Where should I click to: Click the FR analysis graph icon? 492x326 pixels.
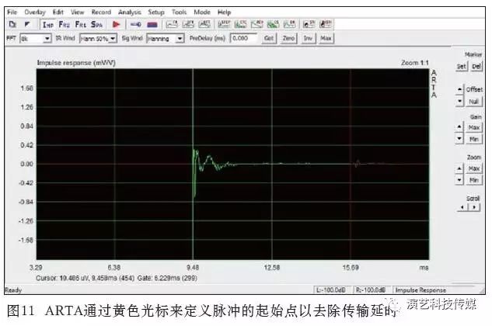point(172,24)
